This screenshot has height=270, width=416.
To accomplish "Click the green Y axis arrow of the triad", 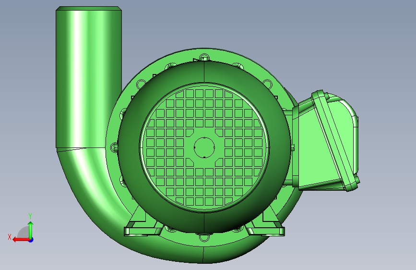I will pos(31,230).
